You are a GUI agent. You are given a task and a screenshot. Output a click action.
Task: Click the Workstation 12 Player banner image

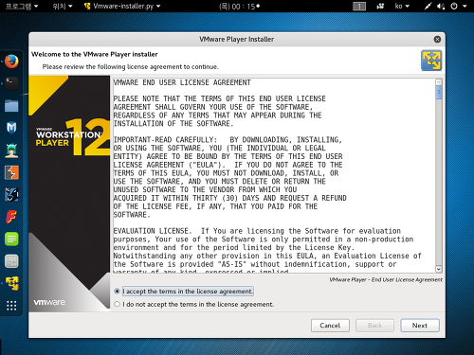pos(69,194)
